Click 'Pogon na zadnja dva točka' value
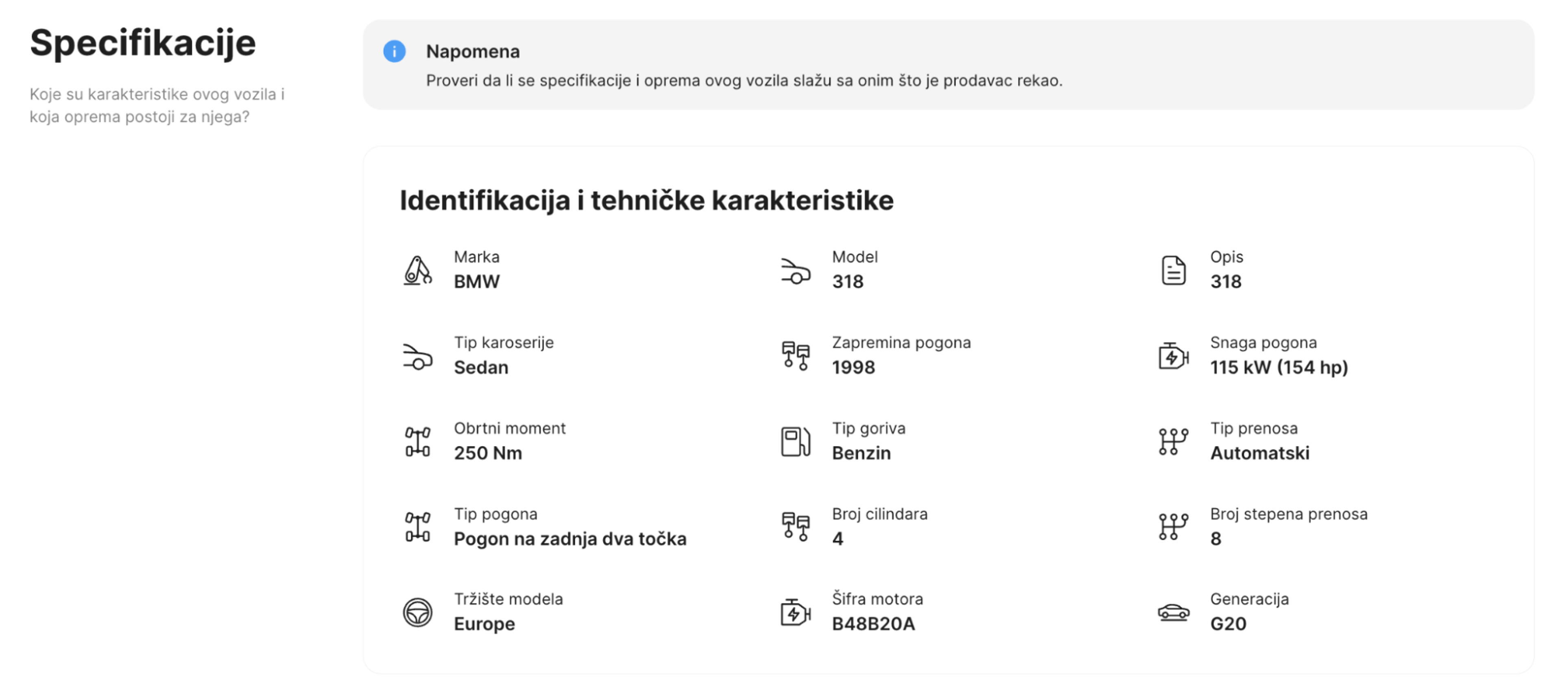1562x696 pixels. click(570, 539)
